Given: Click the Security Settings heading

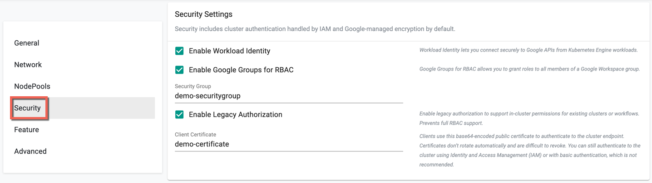Looking at the screenshot, I should [203, 14].
